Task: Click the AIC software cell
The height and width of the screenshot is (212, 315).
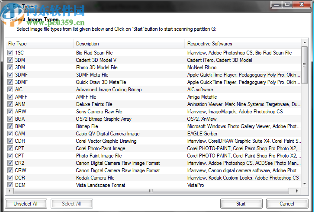Action: pos(200,90)
